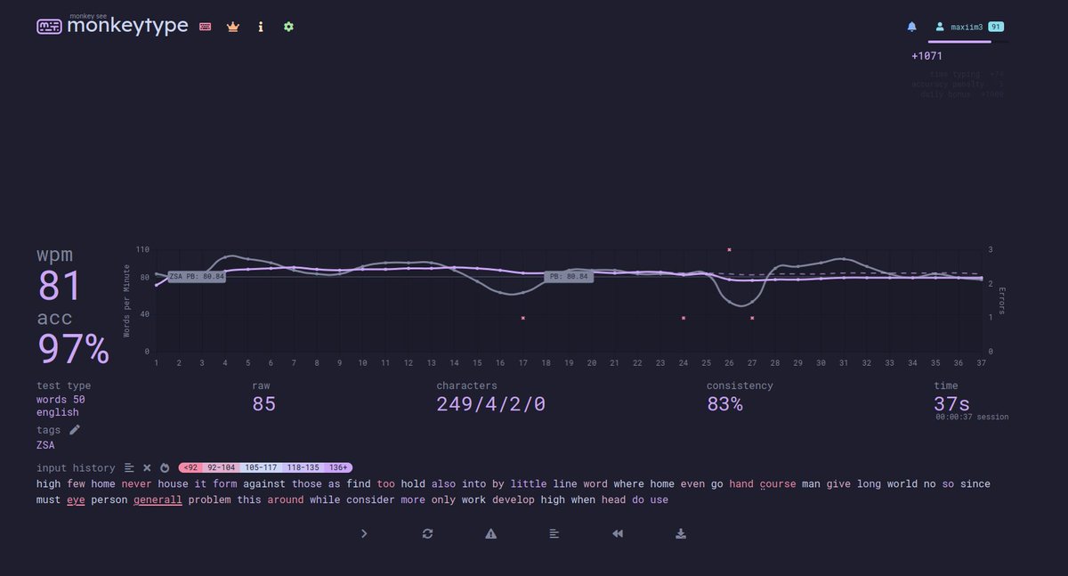Toggle words history list icon
The height and width of the screenshot is (576, 1068).
click(129, 467)
